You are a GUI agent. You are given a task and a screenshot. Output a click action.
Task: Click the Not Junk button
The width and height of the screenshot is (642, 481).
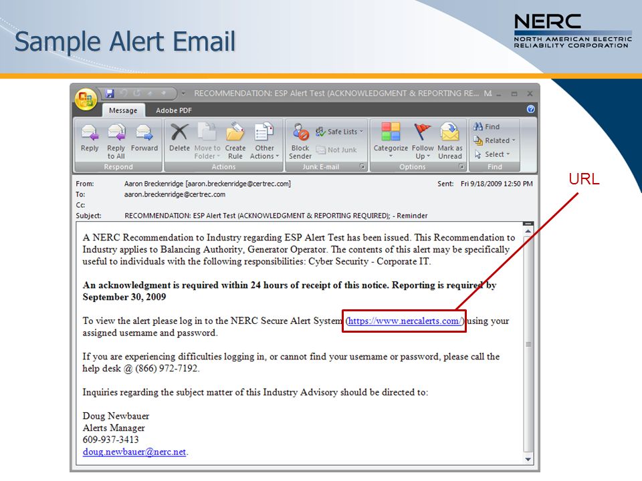pyautogui.click(x=336, y=150)
